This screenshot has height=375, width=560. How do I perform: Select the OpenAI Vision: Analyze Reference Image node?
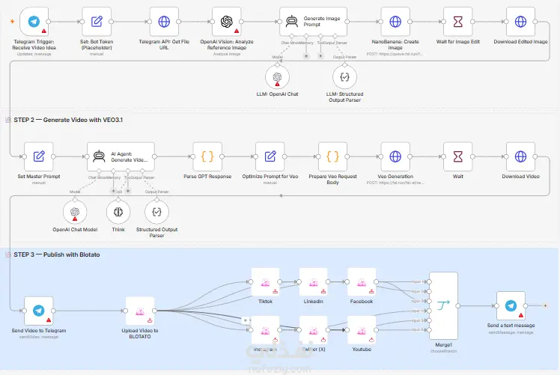click(x=227, y=22)
